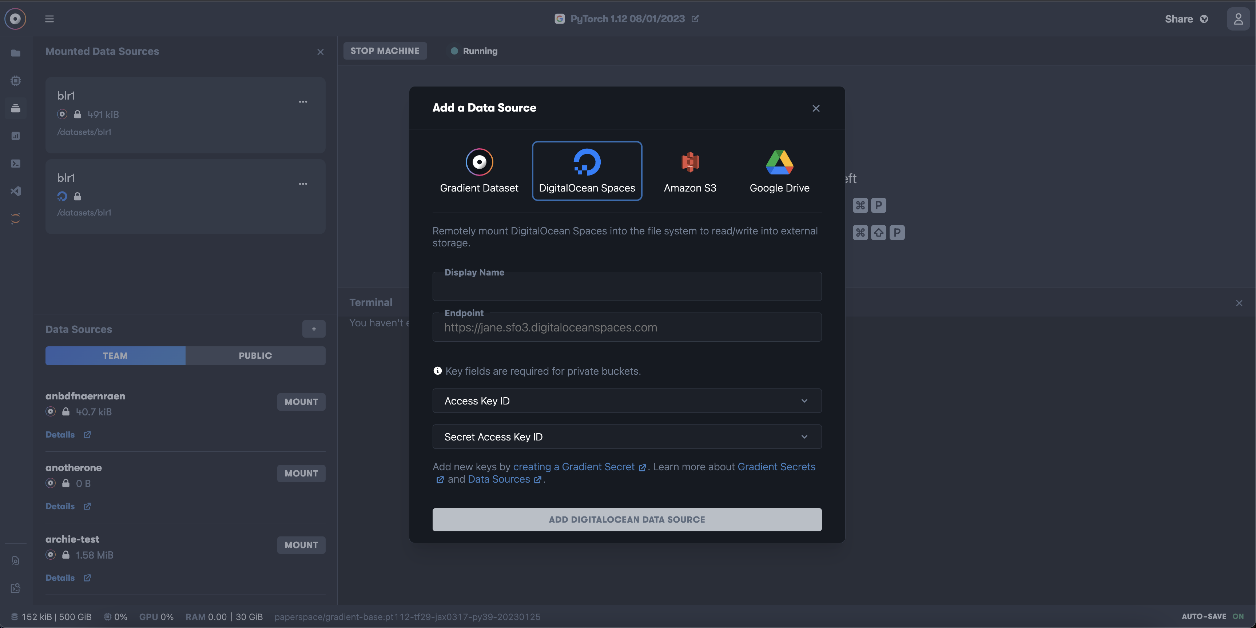Image resolution: width=1256 pixels, height=628 pixels.
Task: Select Amazon S3 source type
Action: click(x=690, y=171)
